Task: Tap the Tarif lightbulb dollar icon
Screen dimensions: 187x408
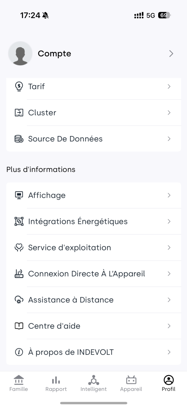Action: coord(19,86)
